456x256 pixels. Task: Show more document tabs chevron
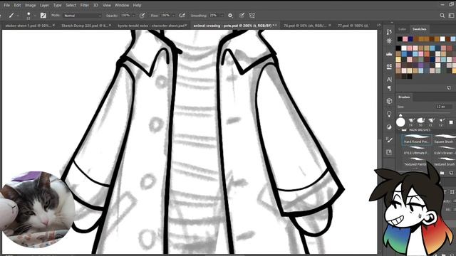point(378,26)
